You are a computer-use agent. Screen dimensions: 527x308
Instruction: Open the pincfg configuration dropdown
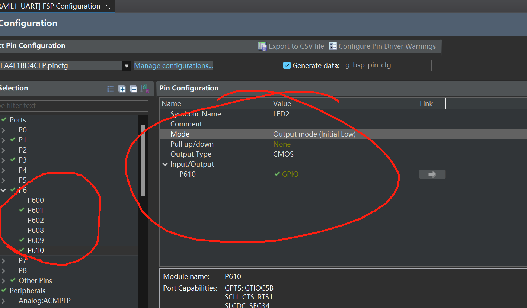(x=127, y=66)
